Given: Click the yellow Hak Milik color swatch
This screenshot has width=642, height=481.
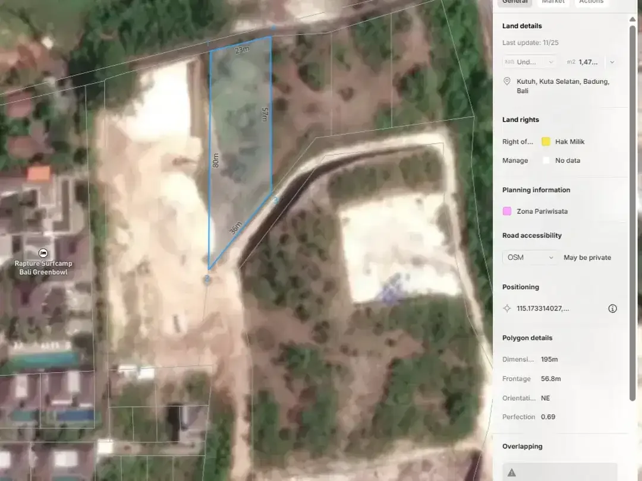Looking at the screenshot, I should (546, 141).
